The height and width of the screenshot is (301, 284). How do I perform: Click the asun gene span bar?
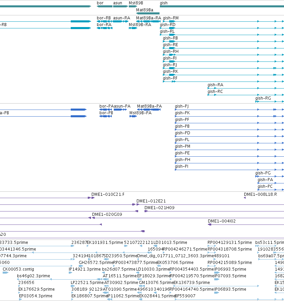tap(120, 6)
